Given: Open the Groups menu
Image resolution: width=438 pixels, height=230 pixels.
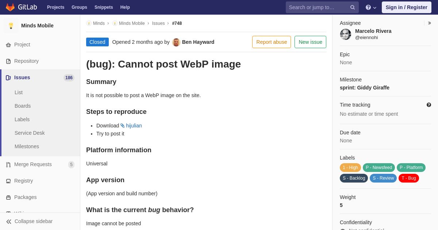Looking at the screenshot, I should point(79,7).
